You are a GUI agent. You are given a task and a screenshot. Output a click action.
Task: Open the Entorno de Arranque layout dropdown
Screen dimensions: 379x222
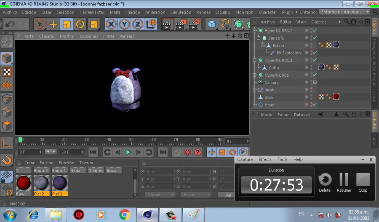pos(344,12)
